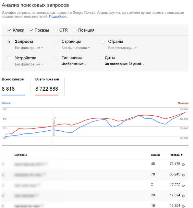This screenshot has width=193, height=208.
Task: Click the Всего кликов total card
Action: click(13, 86)
